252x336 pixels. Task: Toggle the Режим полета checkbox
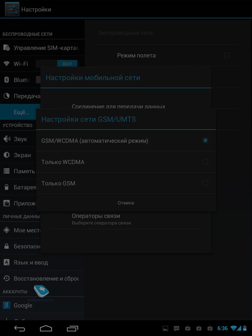[x=227, y=55]
